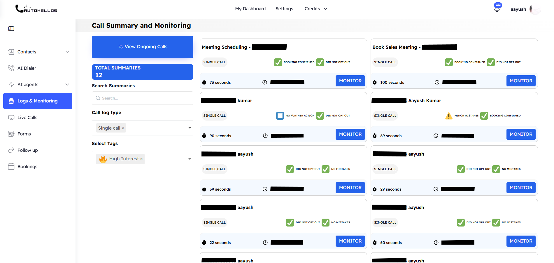Screen dimensions: 554x263
Task: Click the Total Summaries 12 panel
Action: 143,72
